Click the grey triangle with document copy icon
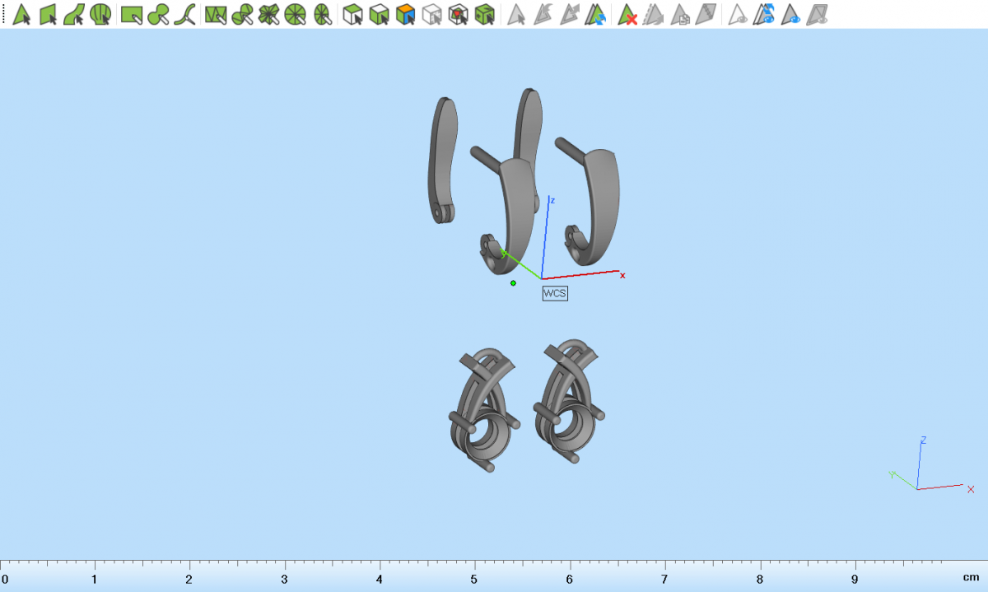Screen dimensions: 988x592 tap(680, 14)
